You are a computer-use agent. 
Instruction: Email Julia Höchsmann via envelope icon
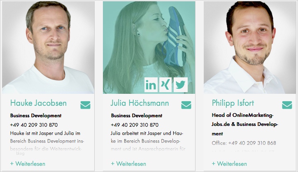[x=186, y=105]
